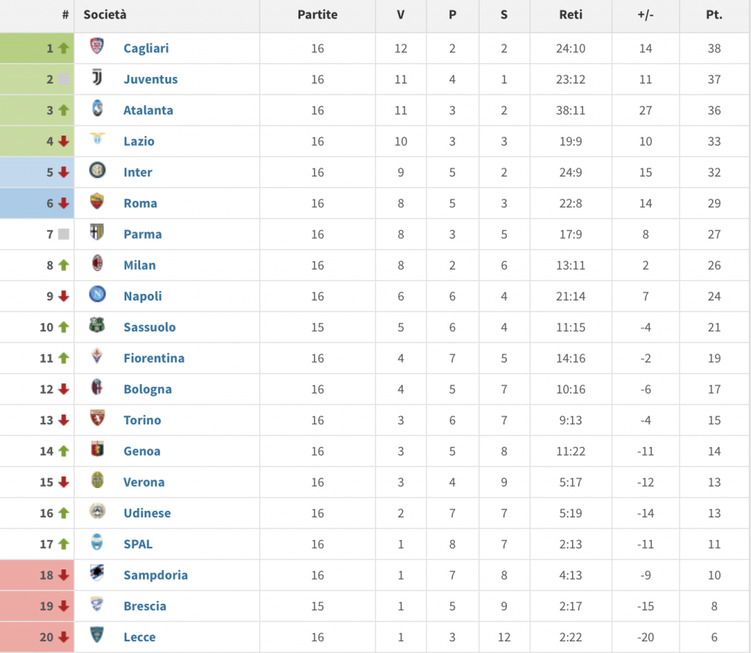Click the red down arrow beside rank 20
This screenshot has width=751, height=653.
[x=64, y=637]
